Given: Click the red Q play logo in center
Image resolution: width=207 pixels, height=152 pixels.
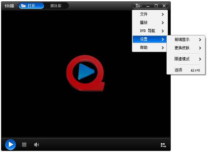Looking at the screenshot, I should tap(85, 73).
